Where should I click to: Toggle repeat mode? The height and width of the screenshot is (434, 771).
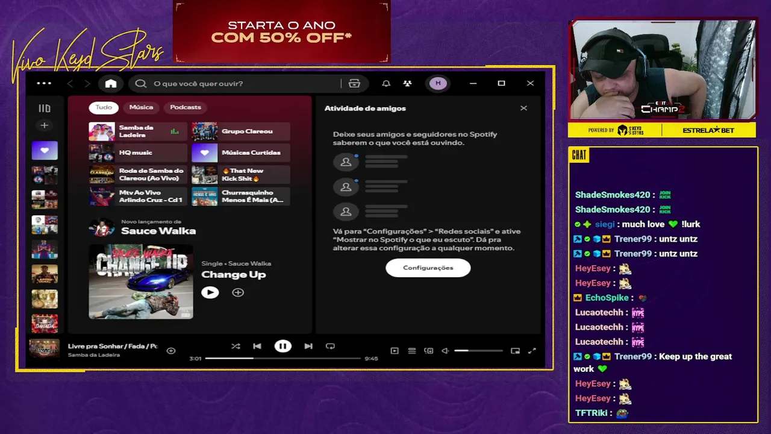point(330,346)
